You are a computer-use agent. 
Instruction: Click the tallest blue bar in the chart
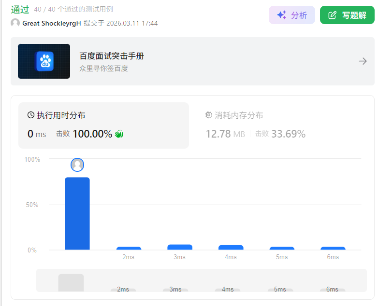coord(77,213)
